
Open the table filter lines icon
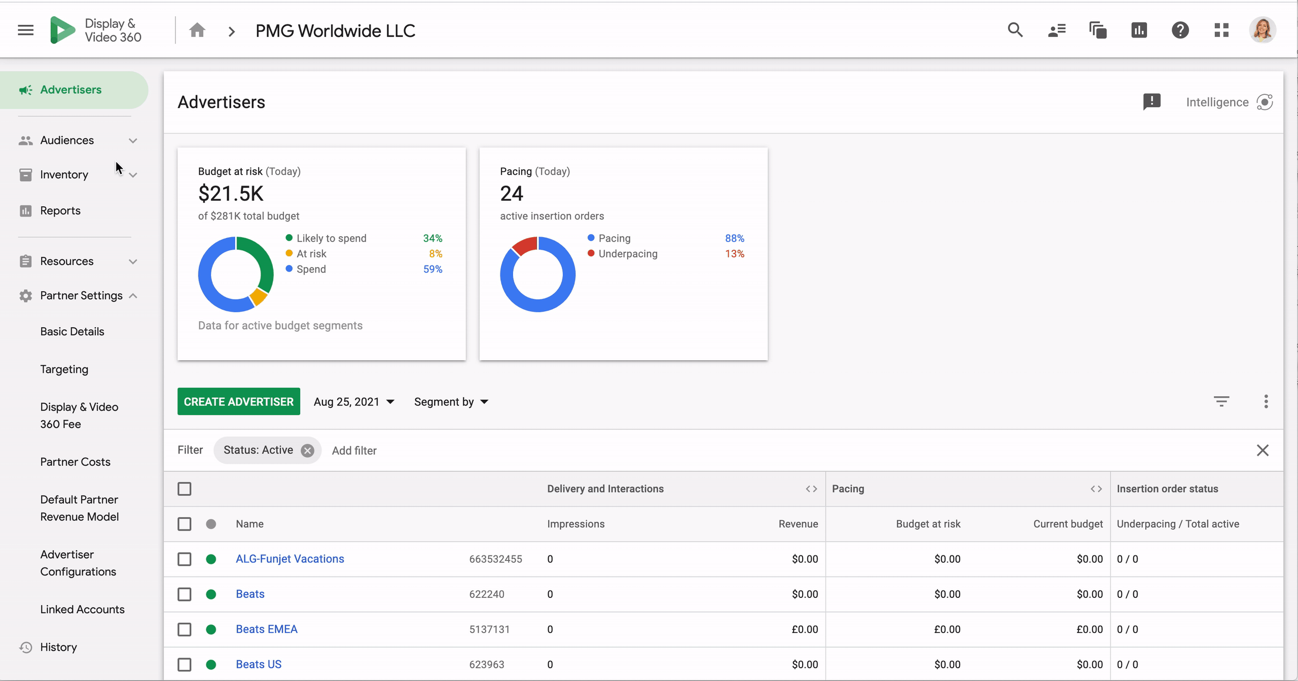(1221, 402)
